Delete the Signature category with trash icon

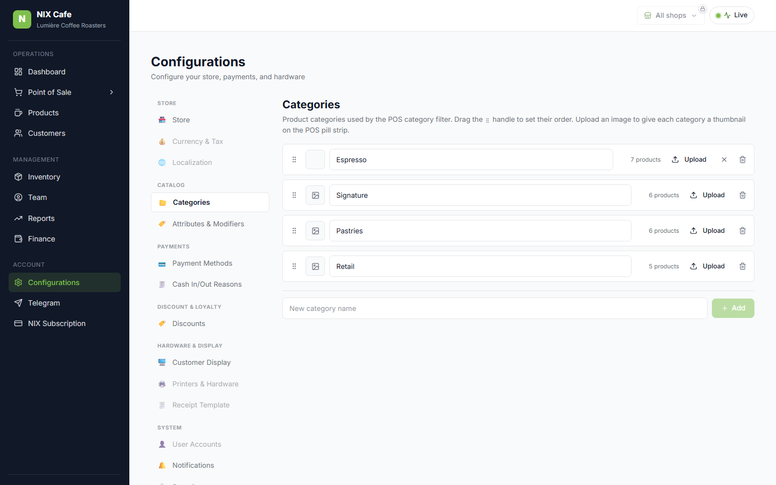[743, 195]
